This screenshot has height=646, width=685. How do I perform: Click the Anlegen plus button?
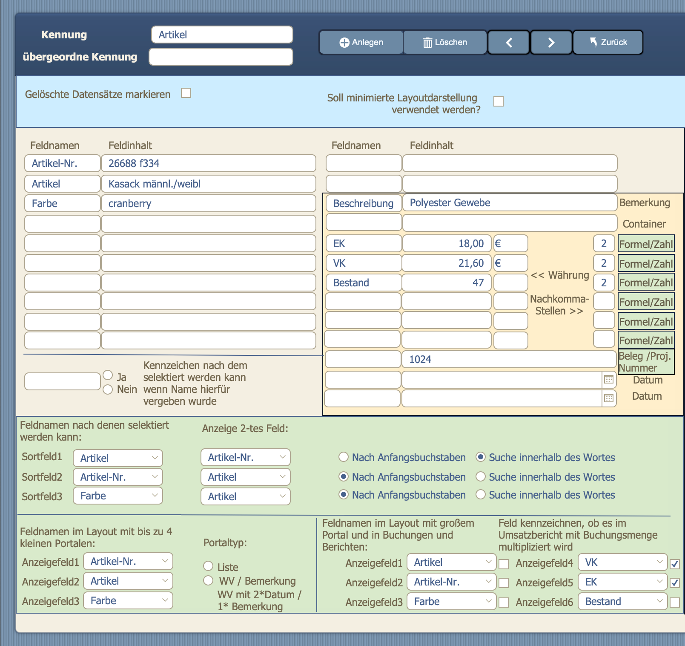tap(361, 42)
